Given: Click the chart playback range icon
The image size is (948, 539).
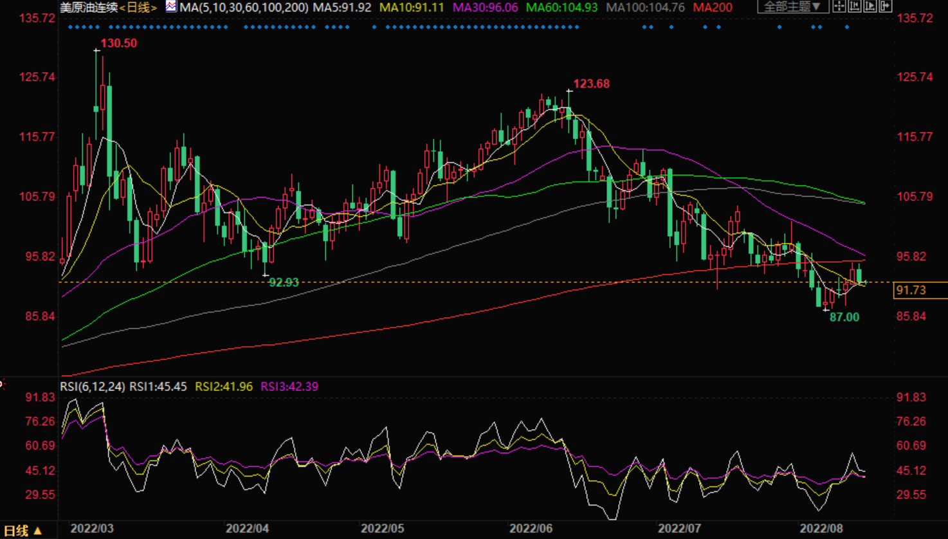Looking at the screenshot, I should coord(870,7).
